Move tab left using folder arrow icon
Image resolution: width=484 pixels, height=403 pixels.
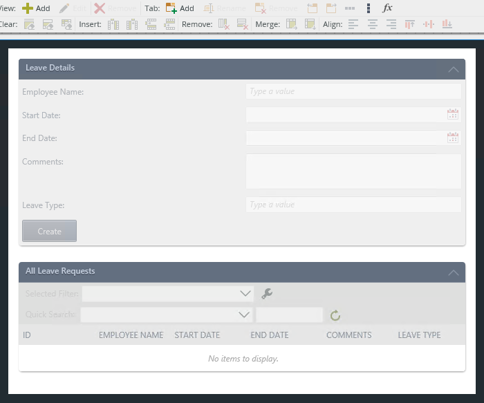[x=313, y=8]
